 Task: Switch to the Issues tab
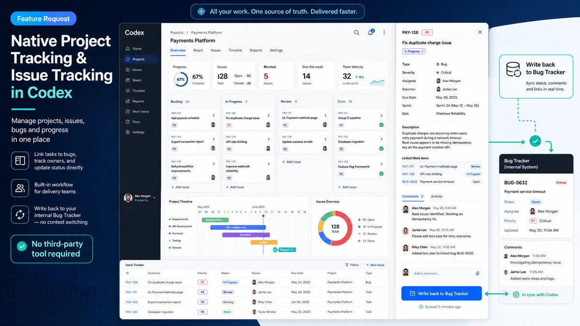click(216, 50)
